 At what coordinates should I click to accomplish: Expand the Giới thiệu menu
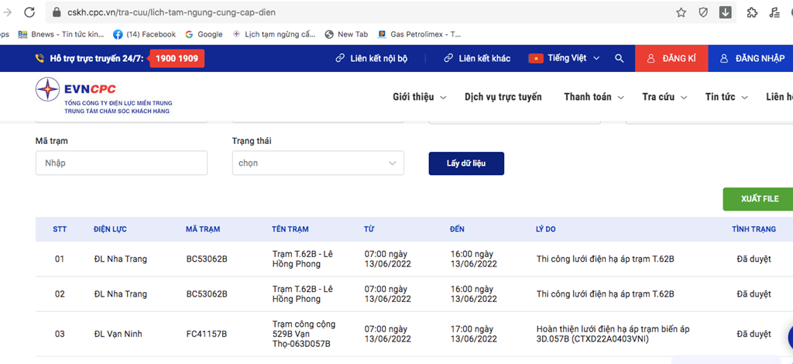coord(419,97)
